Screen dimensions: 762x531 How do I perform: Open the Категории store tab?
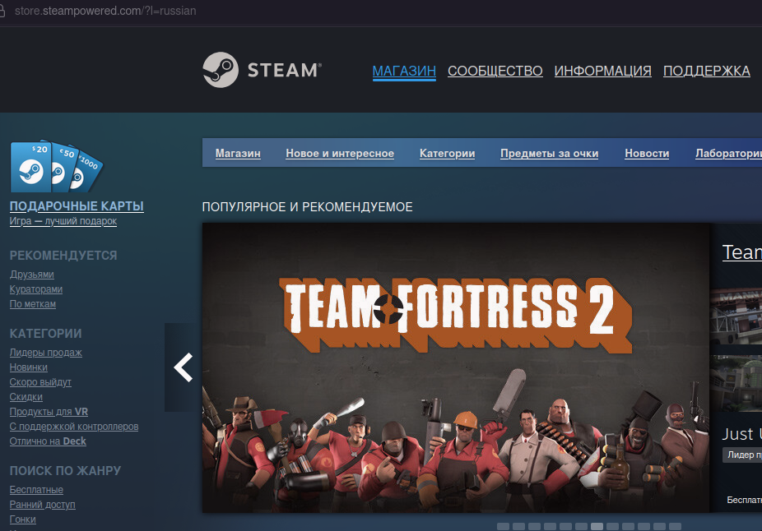[x=447, y=154]
